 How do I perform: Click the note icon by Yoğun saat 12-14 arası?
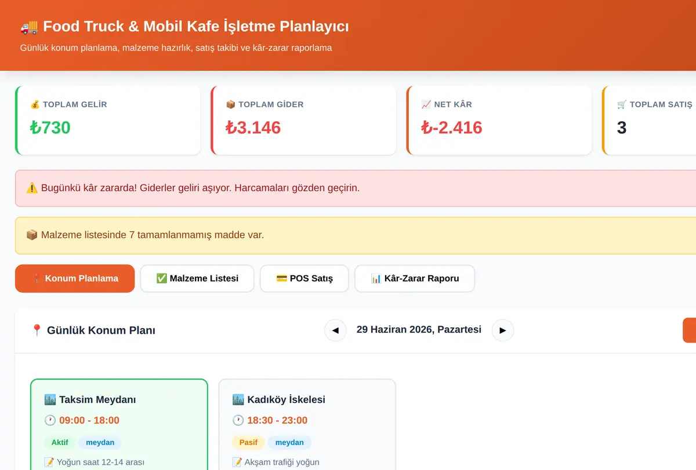49,462
